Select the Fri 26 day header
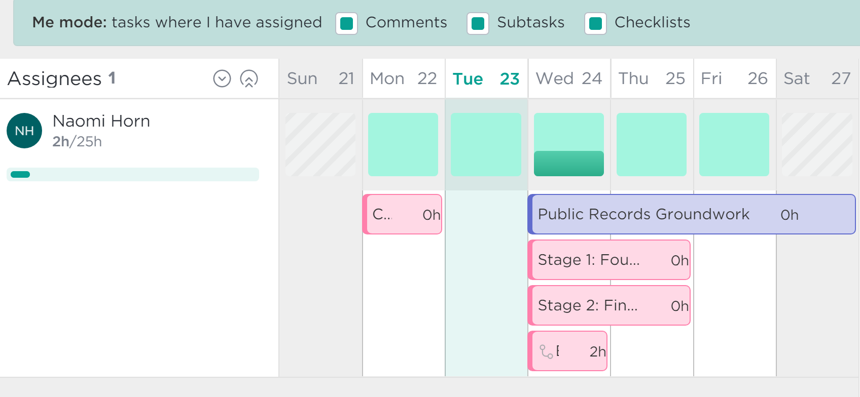 734,78
